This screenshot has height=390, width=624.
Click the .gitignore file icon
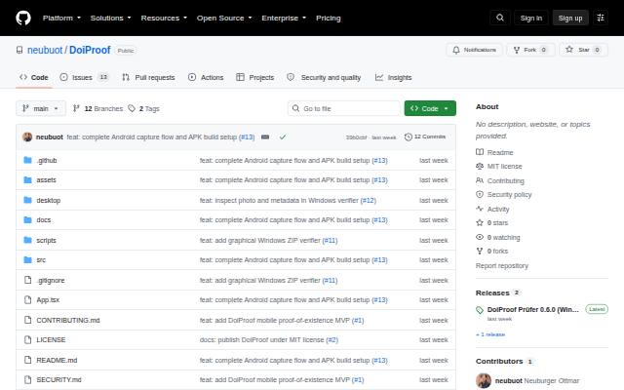click(x=27, y=280)
